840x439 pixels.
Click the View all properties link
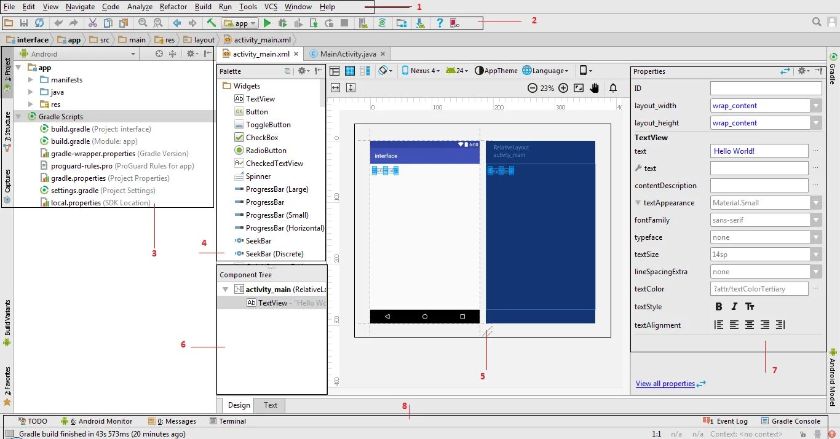(665, 384)
